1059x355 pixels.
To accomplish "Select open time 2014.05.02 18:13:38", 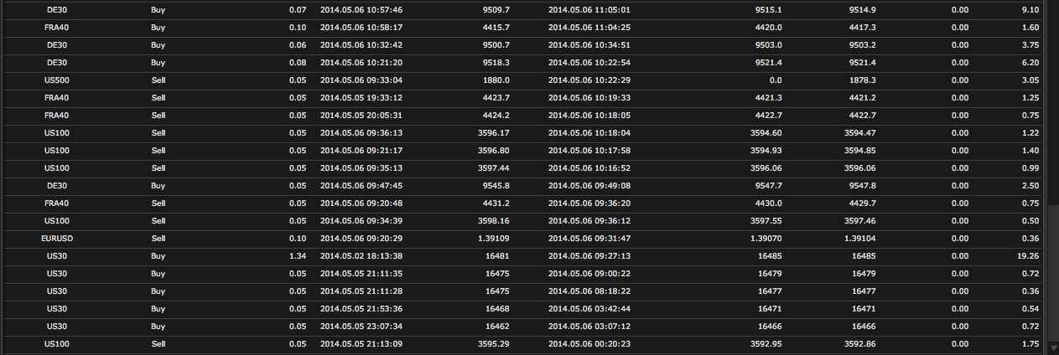I will tap(361, 256).
